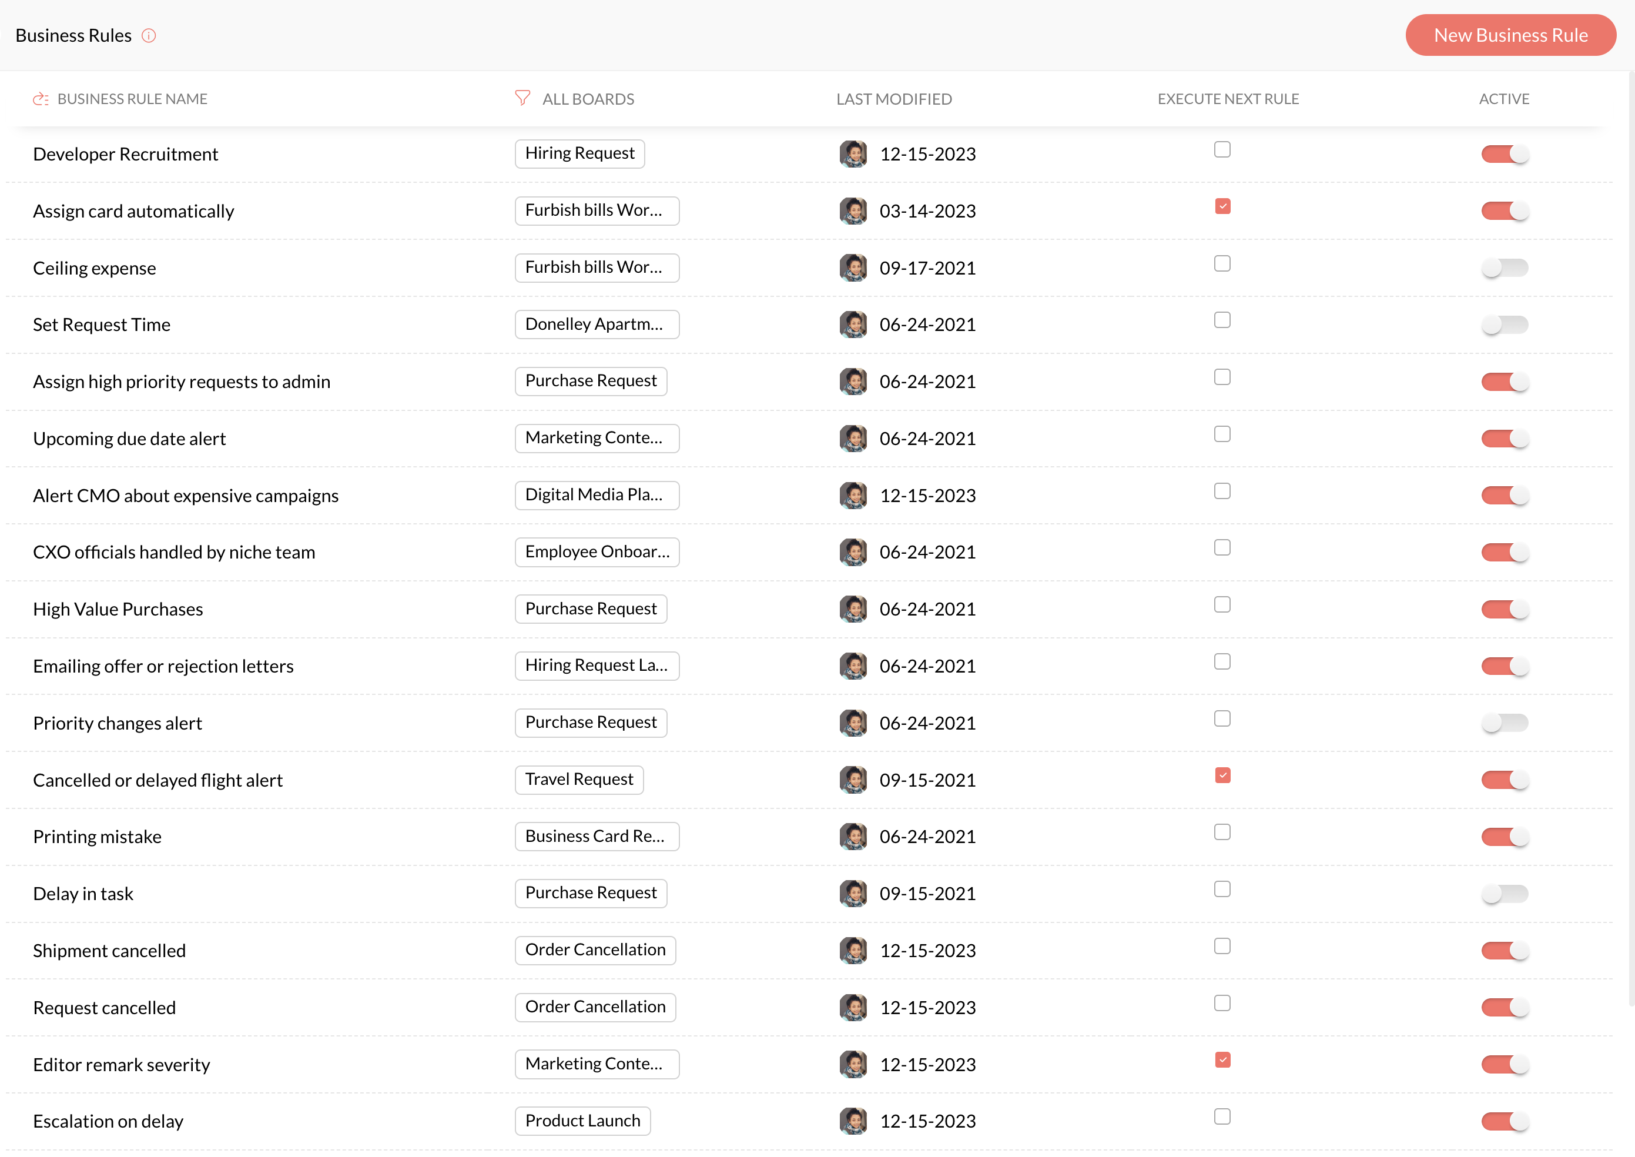1635x1157 pixels.
Task: Click the Product Launch board tag
Action: click(x=582, y=1121)
